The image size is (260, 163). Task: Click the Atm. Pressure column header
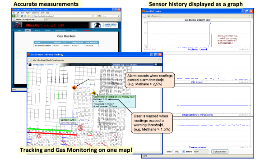(x=91, y=42)
